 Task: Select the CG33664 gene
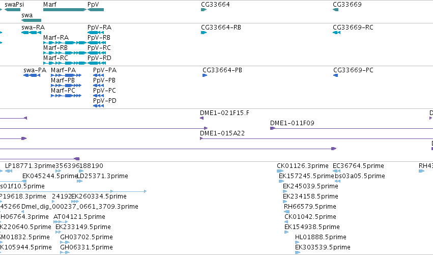tap(204, 10)
